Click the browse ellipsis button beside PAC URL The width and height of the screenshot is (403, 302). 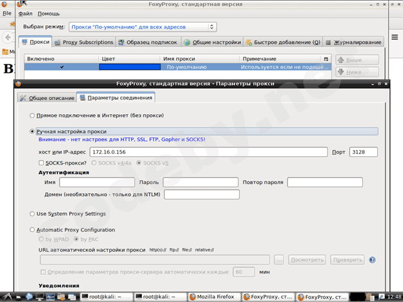[279, 260]
